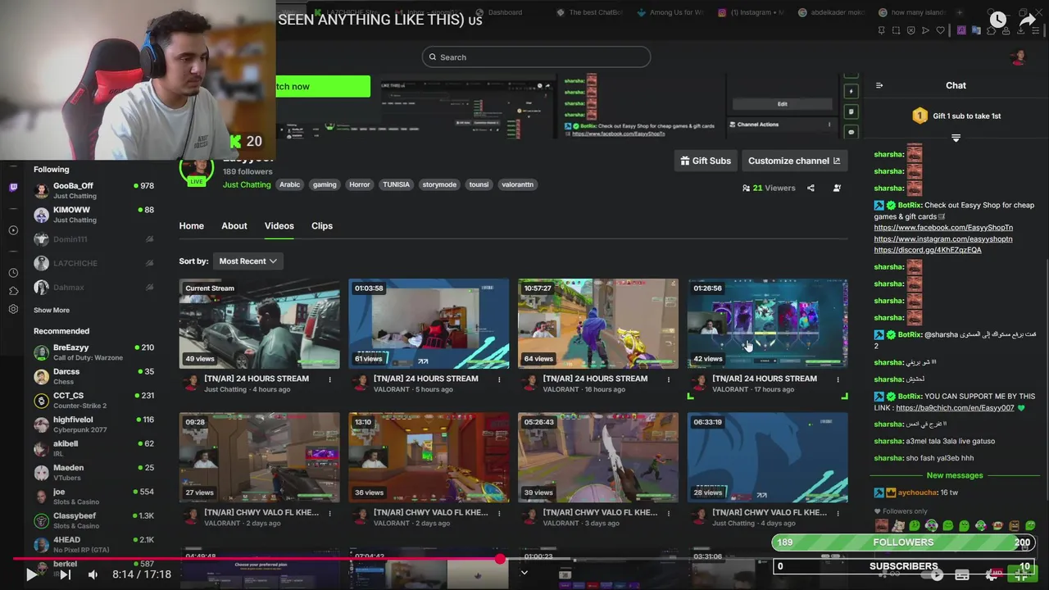Open options menu for the 4 days ago video

tap(838, 513)
